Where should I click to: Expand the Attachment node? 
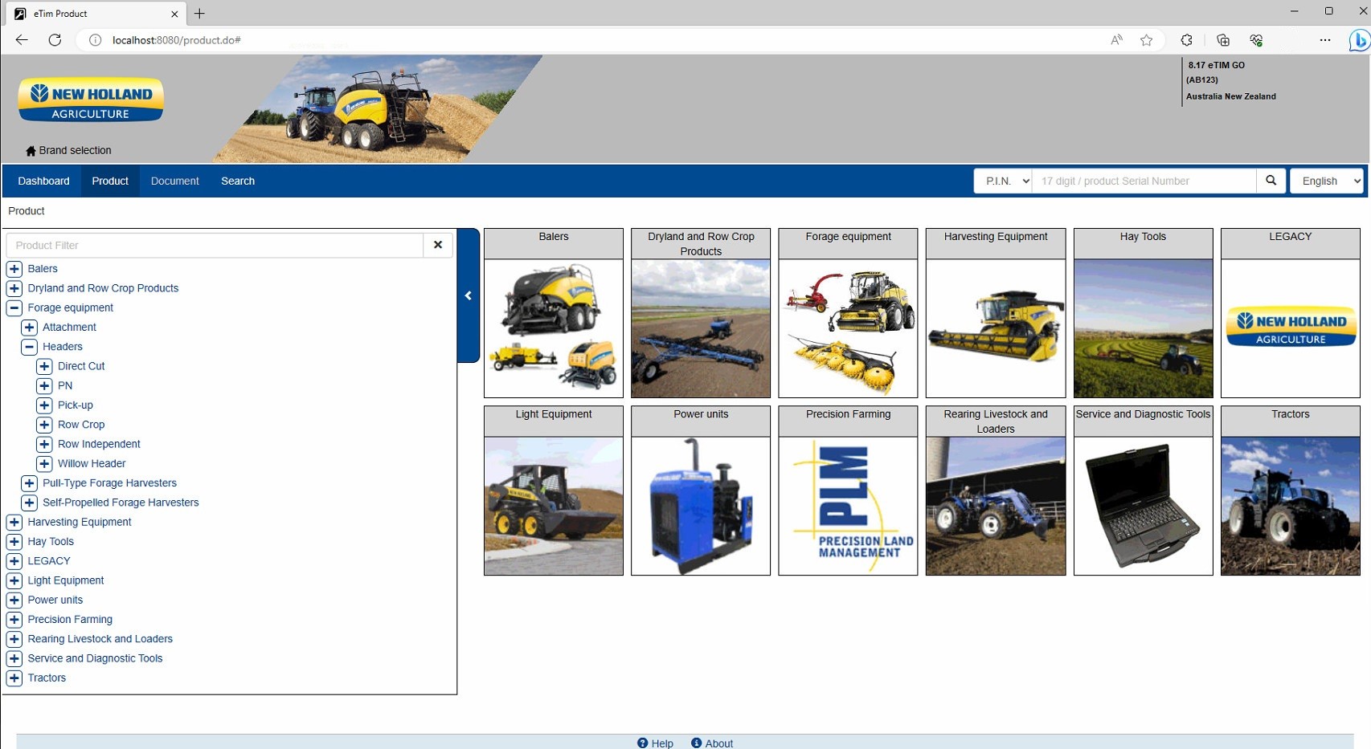(29, 328)
